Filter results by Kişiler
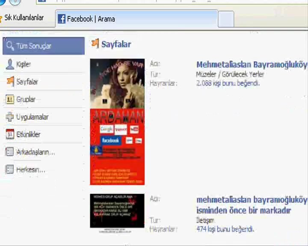Viewport: 308px width, 246px height. [x=44, y=64]
